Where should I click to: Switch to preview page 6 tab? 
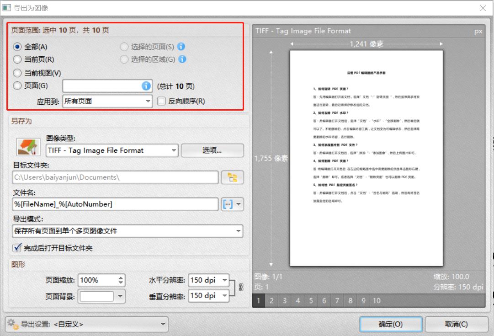324,301
